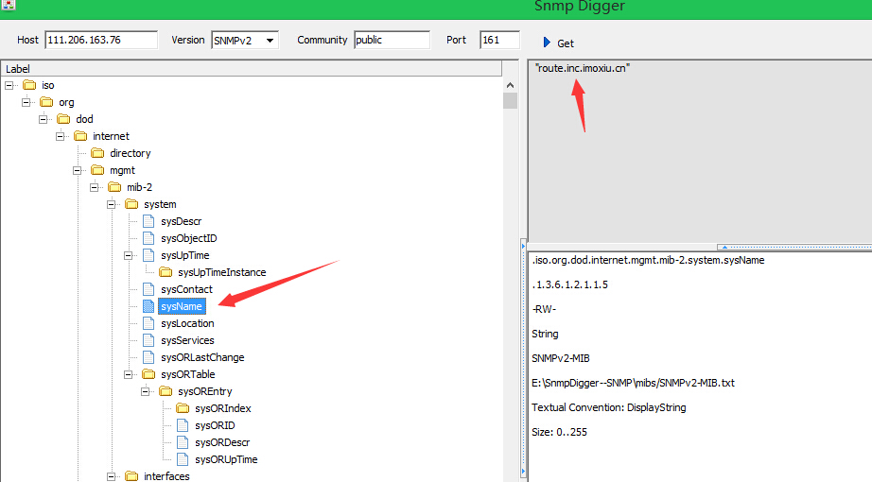Image resolution: width=872 pixels, height=482 pixels.
Task: Click the system folder icon
Action: (x=131, y=204)
